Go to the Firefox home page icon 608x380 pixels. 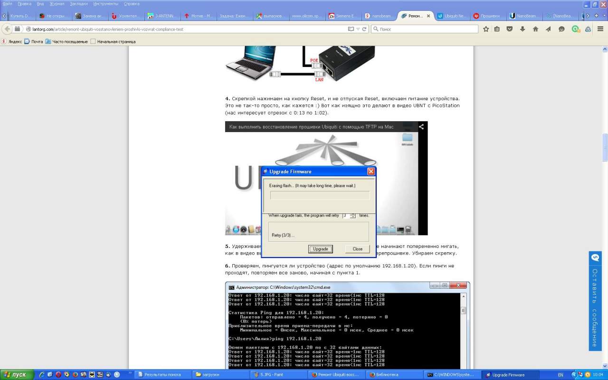point(535,29)
